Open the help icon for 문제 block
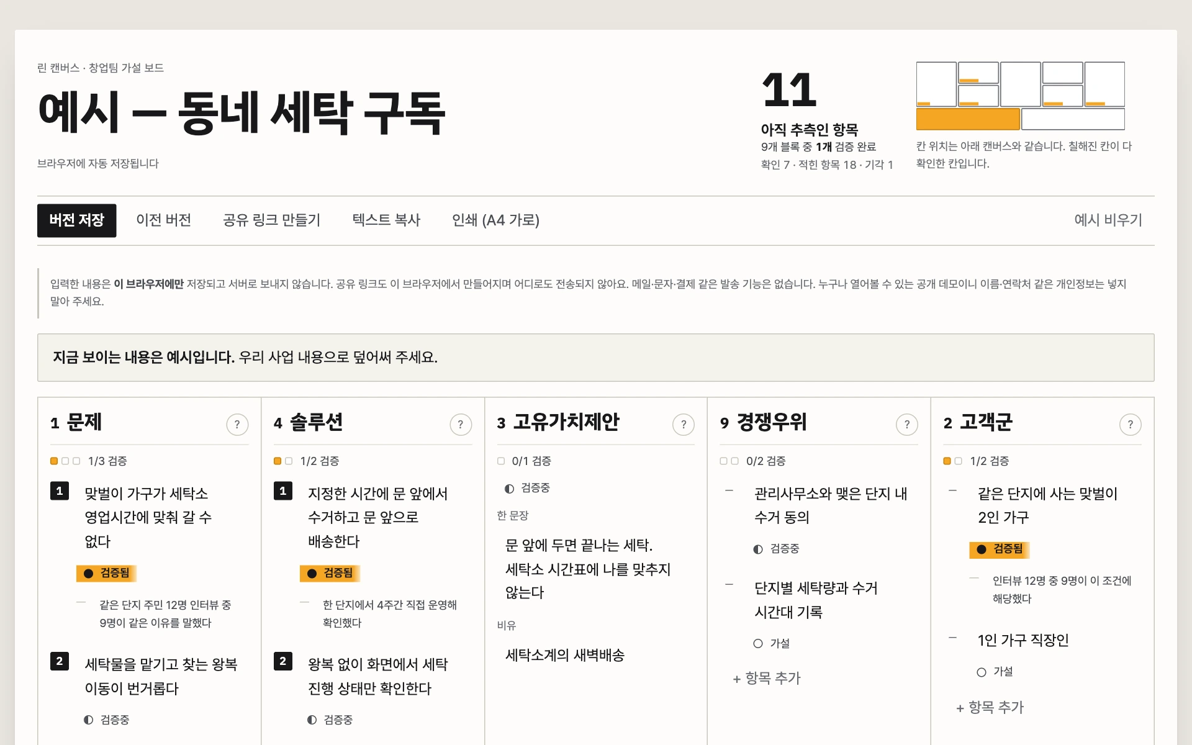This screenshot has height=745, width=1192. 237,425
